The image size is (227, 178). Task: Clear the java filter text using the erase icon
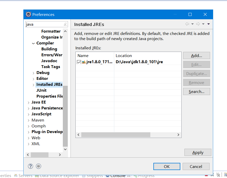tap(65, 24)
